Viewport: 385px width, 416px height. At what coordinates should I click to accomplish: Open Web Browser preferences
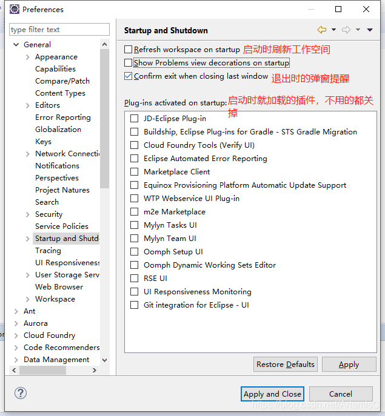click(59, 287)
